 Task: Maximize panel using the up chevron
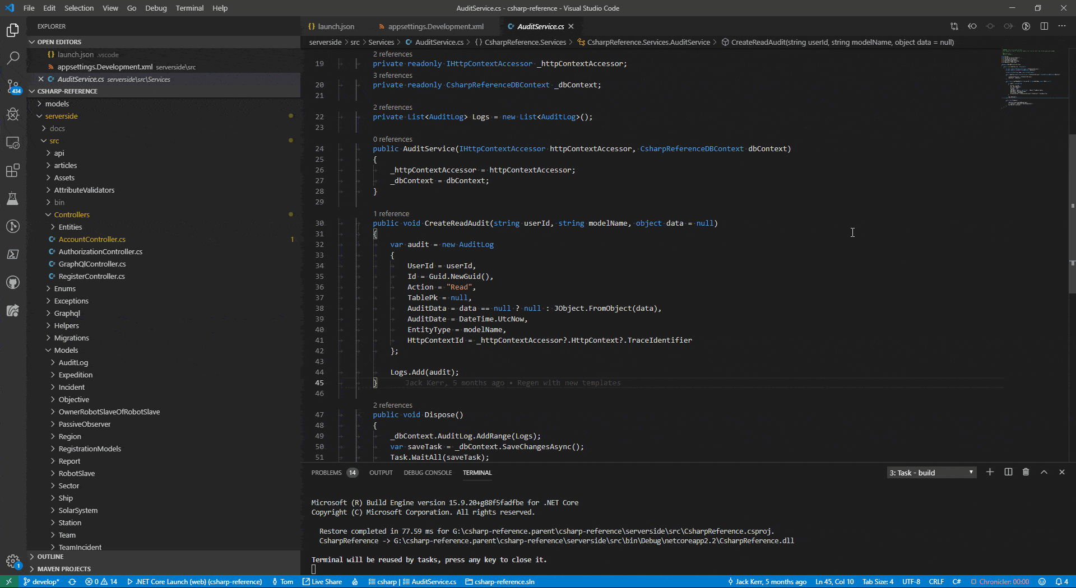1043,472
